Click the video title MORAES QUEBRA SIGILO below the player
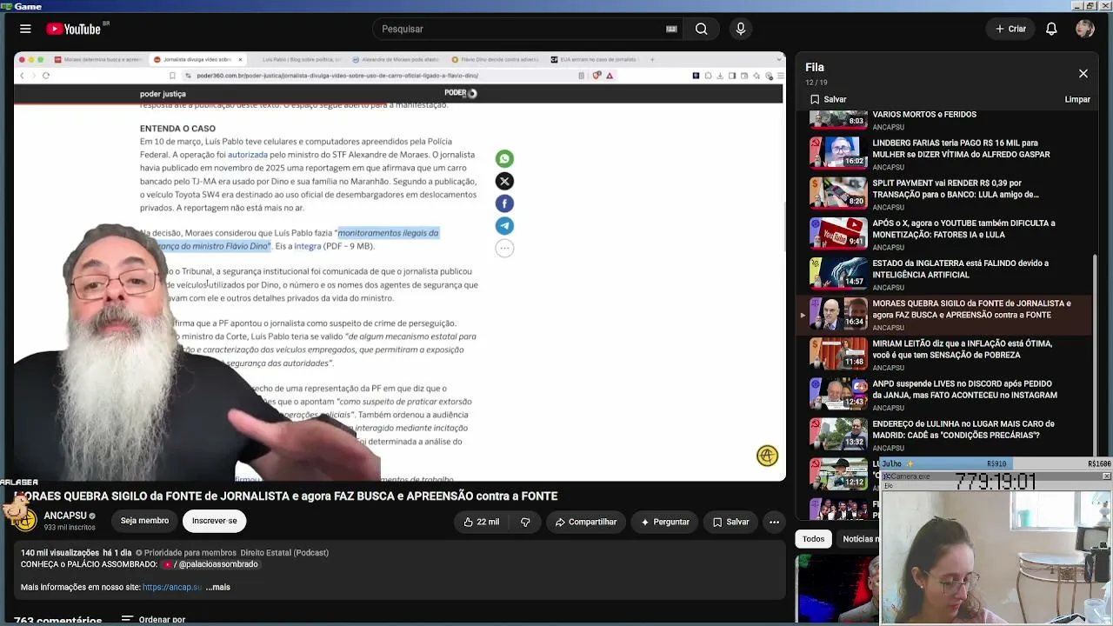The width and height of the screenshot is (1113, 626). [x=287, y=496]
